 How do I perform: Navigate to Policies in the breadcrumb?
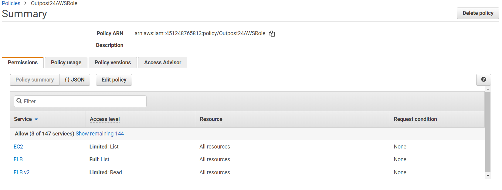point(11,3)
